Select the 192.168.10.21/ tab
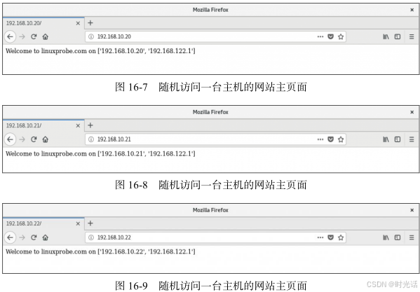This screenshot has width=420, height=292. point(43,125)
